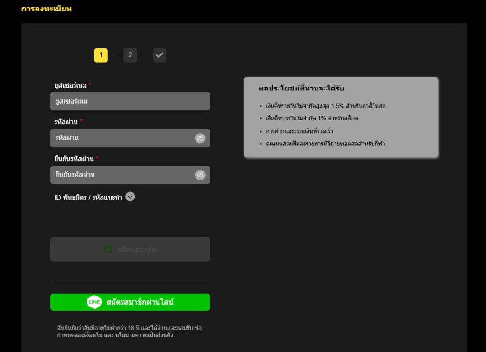The width and height of the screenshot is (486, 352).
Task: Click the checkmark completion step icon
Action: click(x=159, y=55)
